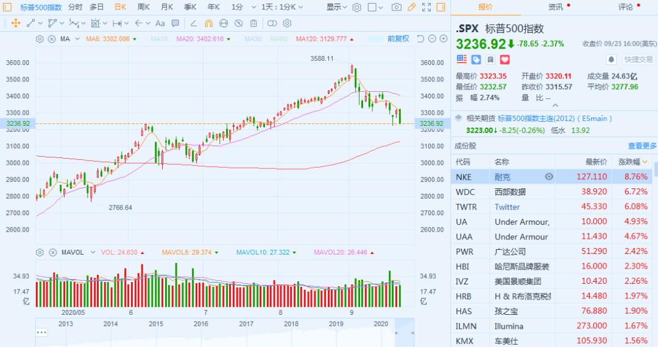
Task: Select the orange pencil drawing icon
Action: (x=412, y=7)
